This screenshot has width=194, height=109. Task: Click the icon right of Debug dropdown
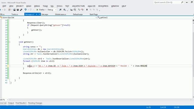pos(60,10)
